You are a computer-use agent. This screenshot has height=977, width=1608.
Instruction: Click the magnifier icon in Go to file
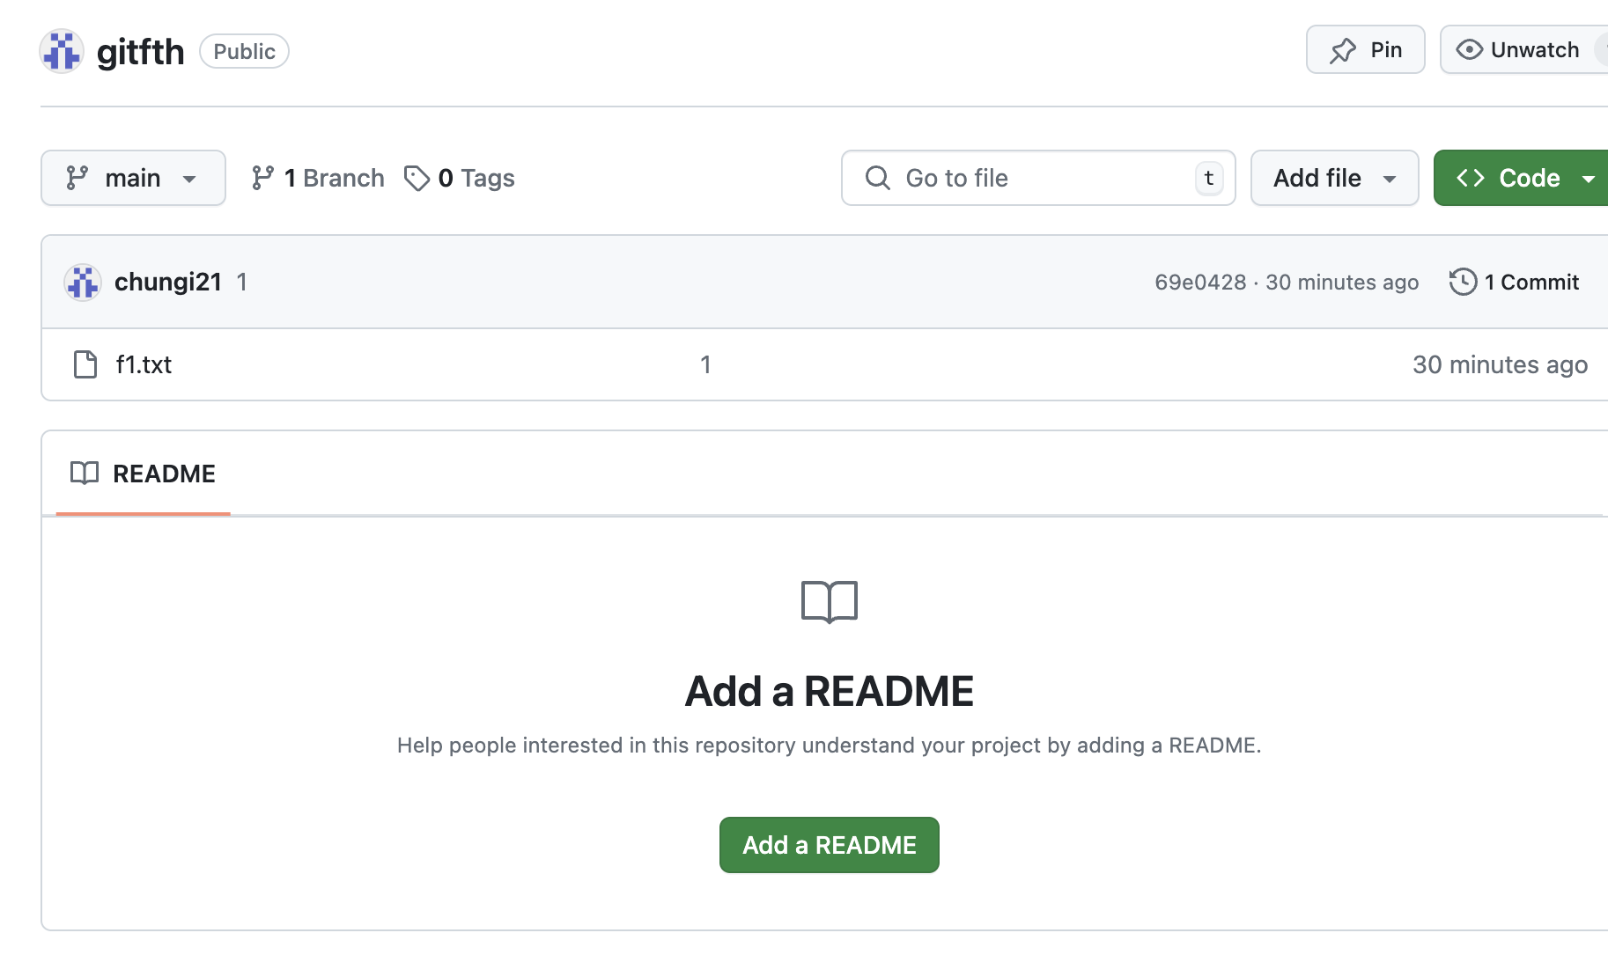click(x=878, y=178)
